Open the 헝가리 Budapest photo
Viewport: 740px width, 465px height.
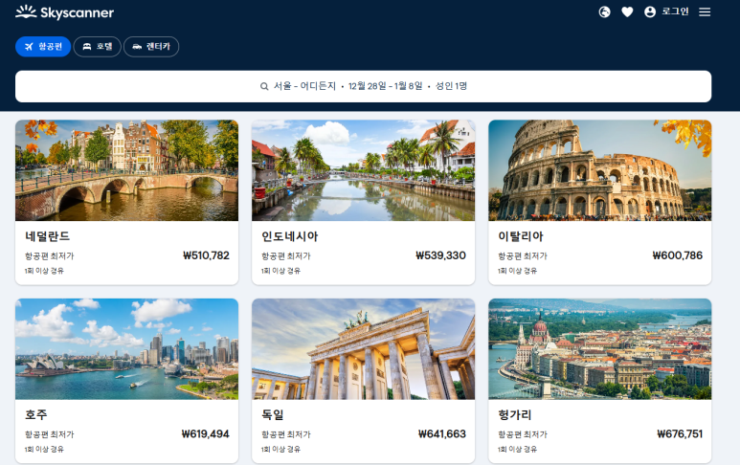(600, 349)
